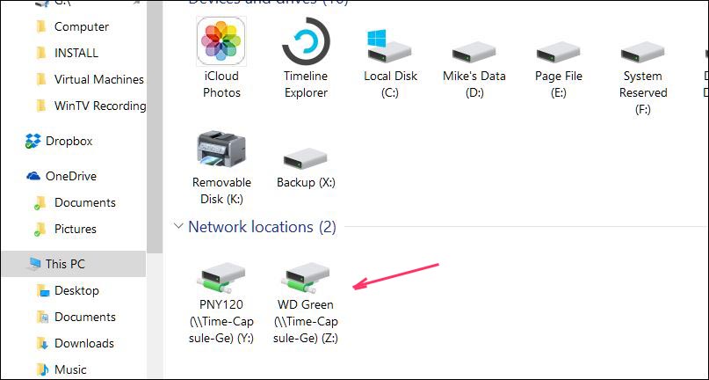Open Pictures folder under OneDrive
Image resolution: width=709 pixels, height=380 pixels.
point(75,229)
